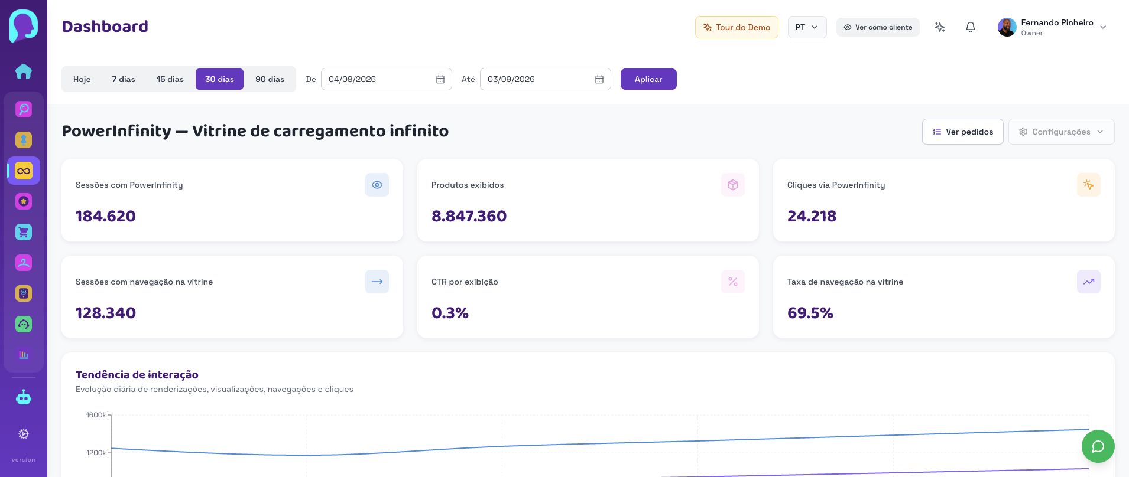This screenshot has height=477, width=1129.
Task: Click Fernando Pinheiro's avatar photo
Action: pos(1007,27)
